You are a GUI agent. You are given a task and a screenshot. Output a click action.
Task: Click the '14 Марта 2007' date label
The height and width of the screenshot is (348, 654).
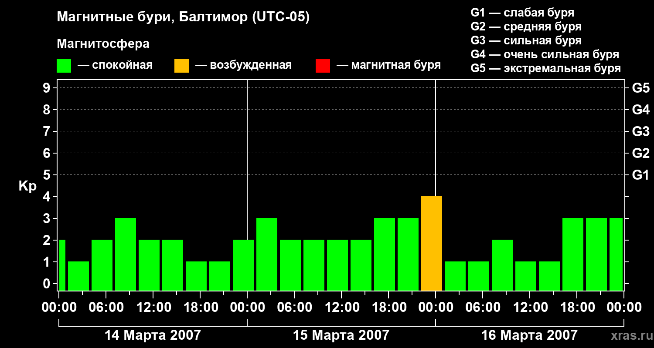(153, 335)
